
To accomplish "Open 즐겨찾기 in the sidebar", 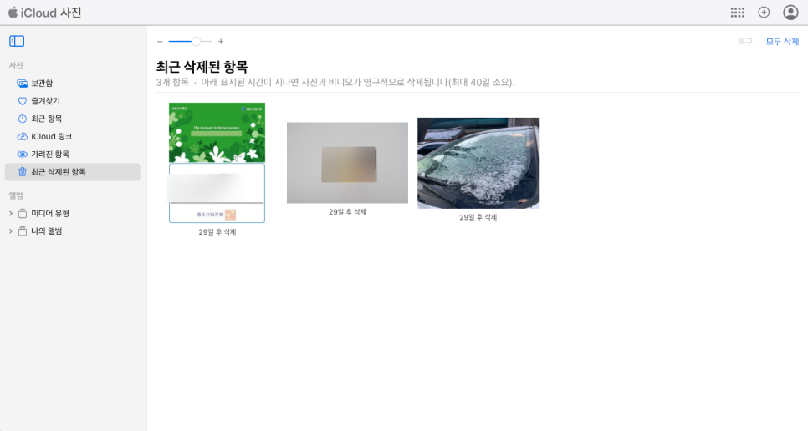I will point(72,101).
